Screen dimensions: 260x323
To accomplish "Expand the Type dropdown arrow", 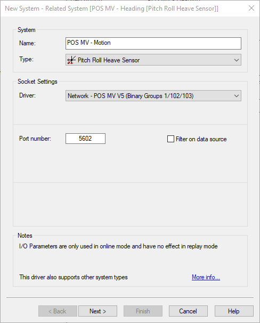I will point(237,60).
